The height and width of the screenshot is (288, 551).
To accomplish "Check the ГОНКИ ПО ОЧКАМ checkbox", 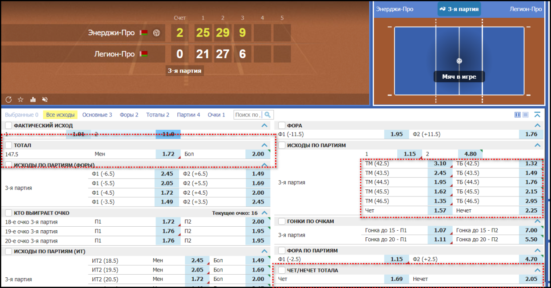I will pos(281,221).
